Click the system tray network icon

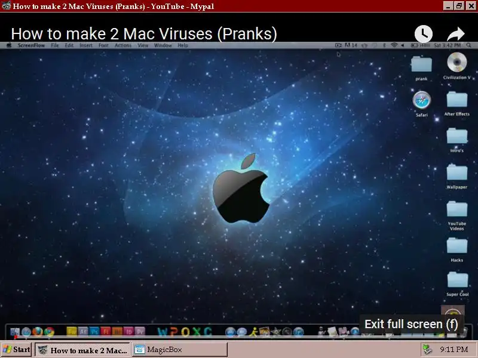coord(428,350)
